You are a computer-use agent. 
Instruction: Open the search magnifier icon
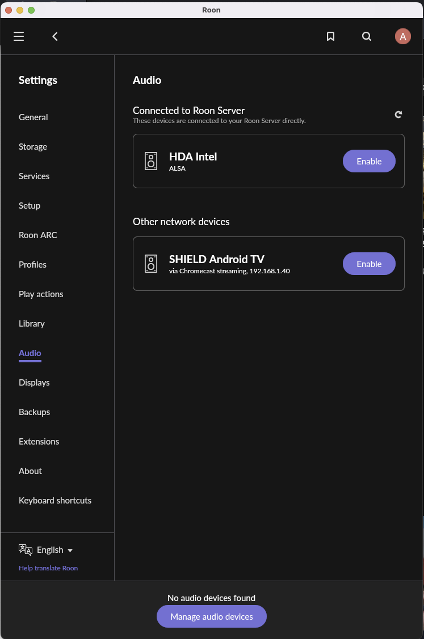click(x=367, y=36)
